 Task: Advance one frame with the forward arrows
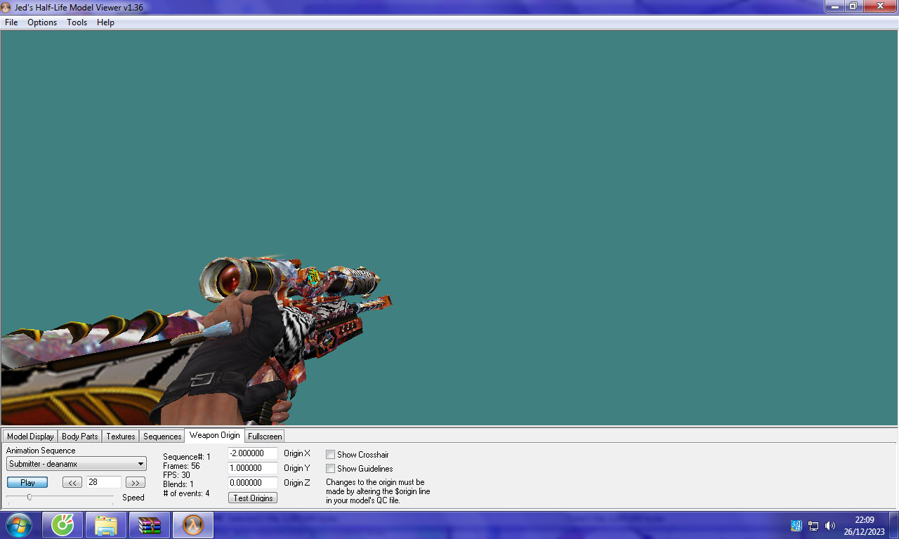point(134,482)
